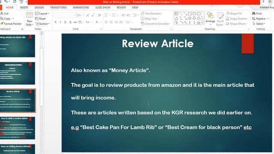Open the VIEW tab
The image size is (274, 154).
click(135, 8)
